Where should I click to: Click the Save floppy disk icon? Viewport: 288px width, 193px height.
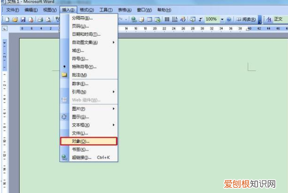23,20
